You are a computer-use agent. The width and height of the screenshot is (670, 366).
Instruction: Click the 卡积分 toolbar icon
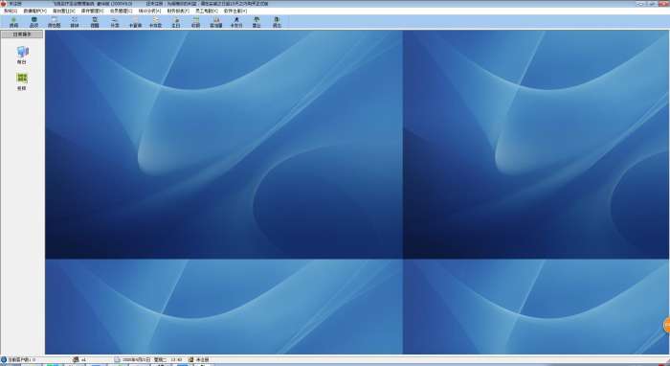[x=236, y=22]
